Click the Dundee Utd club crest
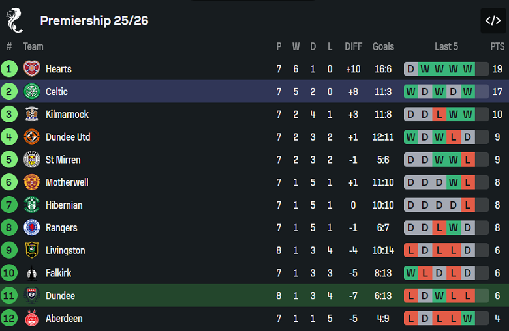Screen dimensions: 509x331 coord(32,137)
